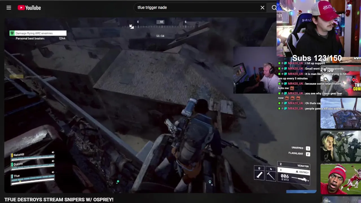Image resolution: width=361 pixels, height=203 pixels.
Task: Click the bandage item slot showing 0
Action: (x=259, y=173)
